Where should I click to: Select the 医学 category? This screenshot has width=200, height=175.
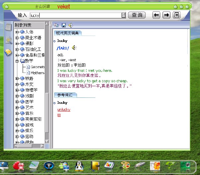point(29,102)
